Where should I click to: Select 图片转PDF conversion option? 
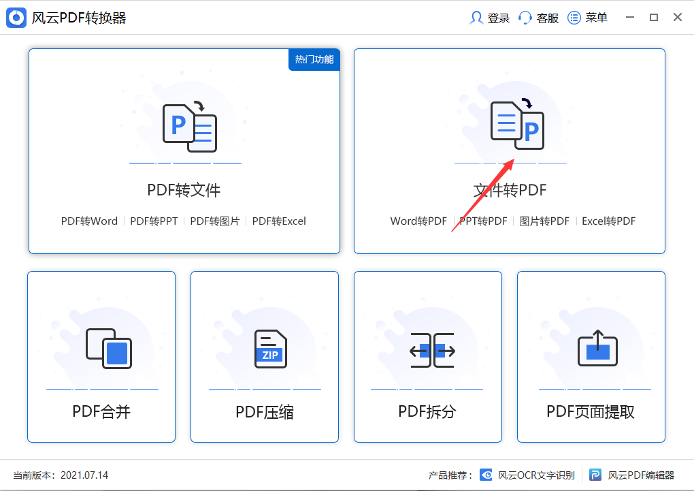(544, 221)
